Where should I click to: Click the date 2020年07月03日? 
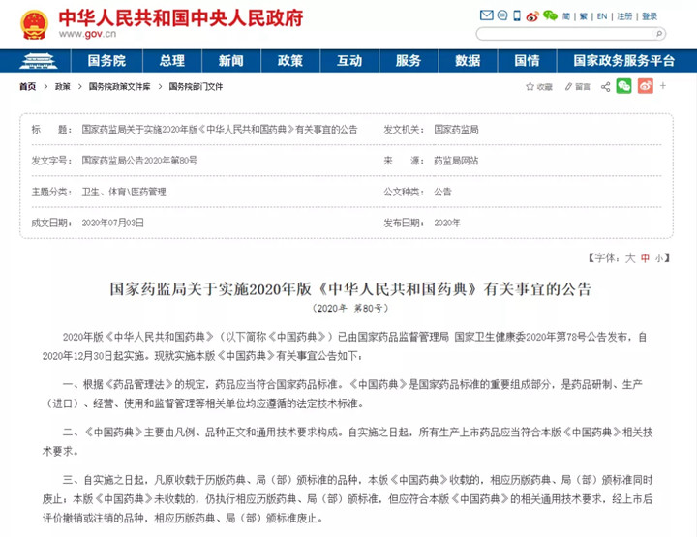click(x=113, y=223)
